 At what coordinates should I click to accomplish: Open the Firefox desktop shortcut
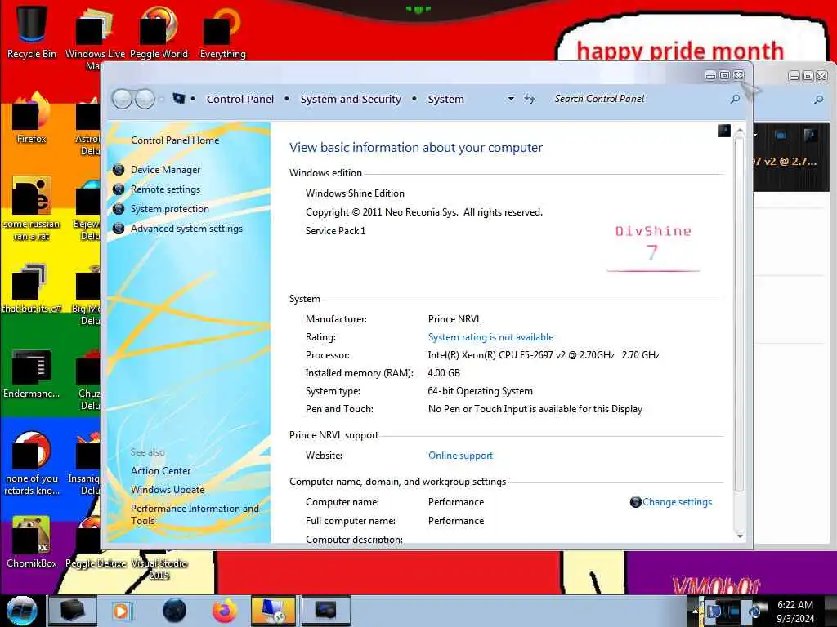pyautogui.click(x=32, y=118)
